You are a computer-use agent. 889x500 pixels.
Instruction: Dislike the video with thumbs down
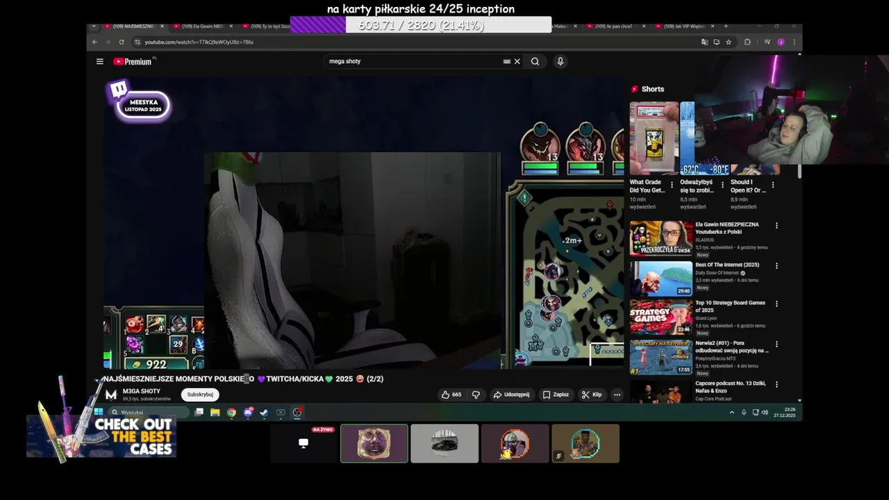click(x=476, y=394)
